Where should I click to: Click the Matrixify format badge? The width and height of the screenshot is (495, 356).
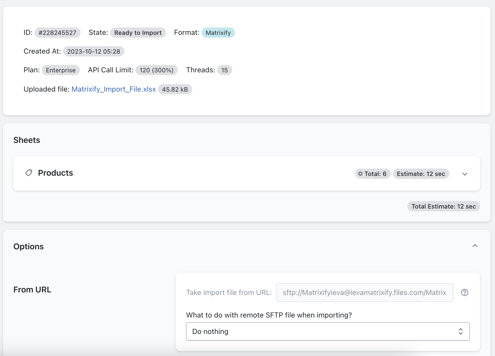pos(218,33)
